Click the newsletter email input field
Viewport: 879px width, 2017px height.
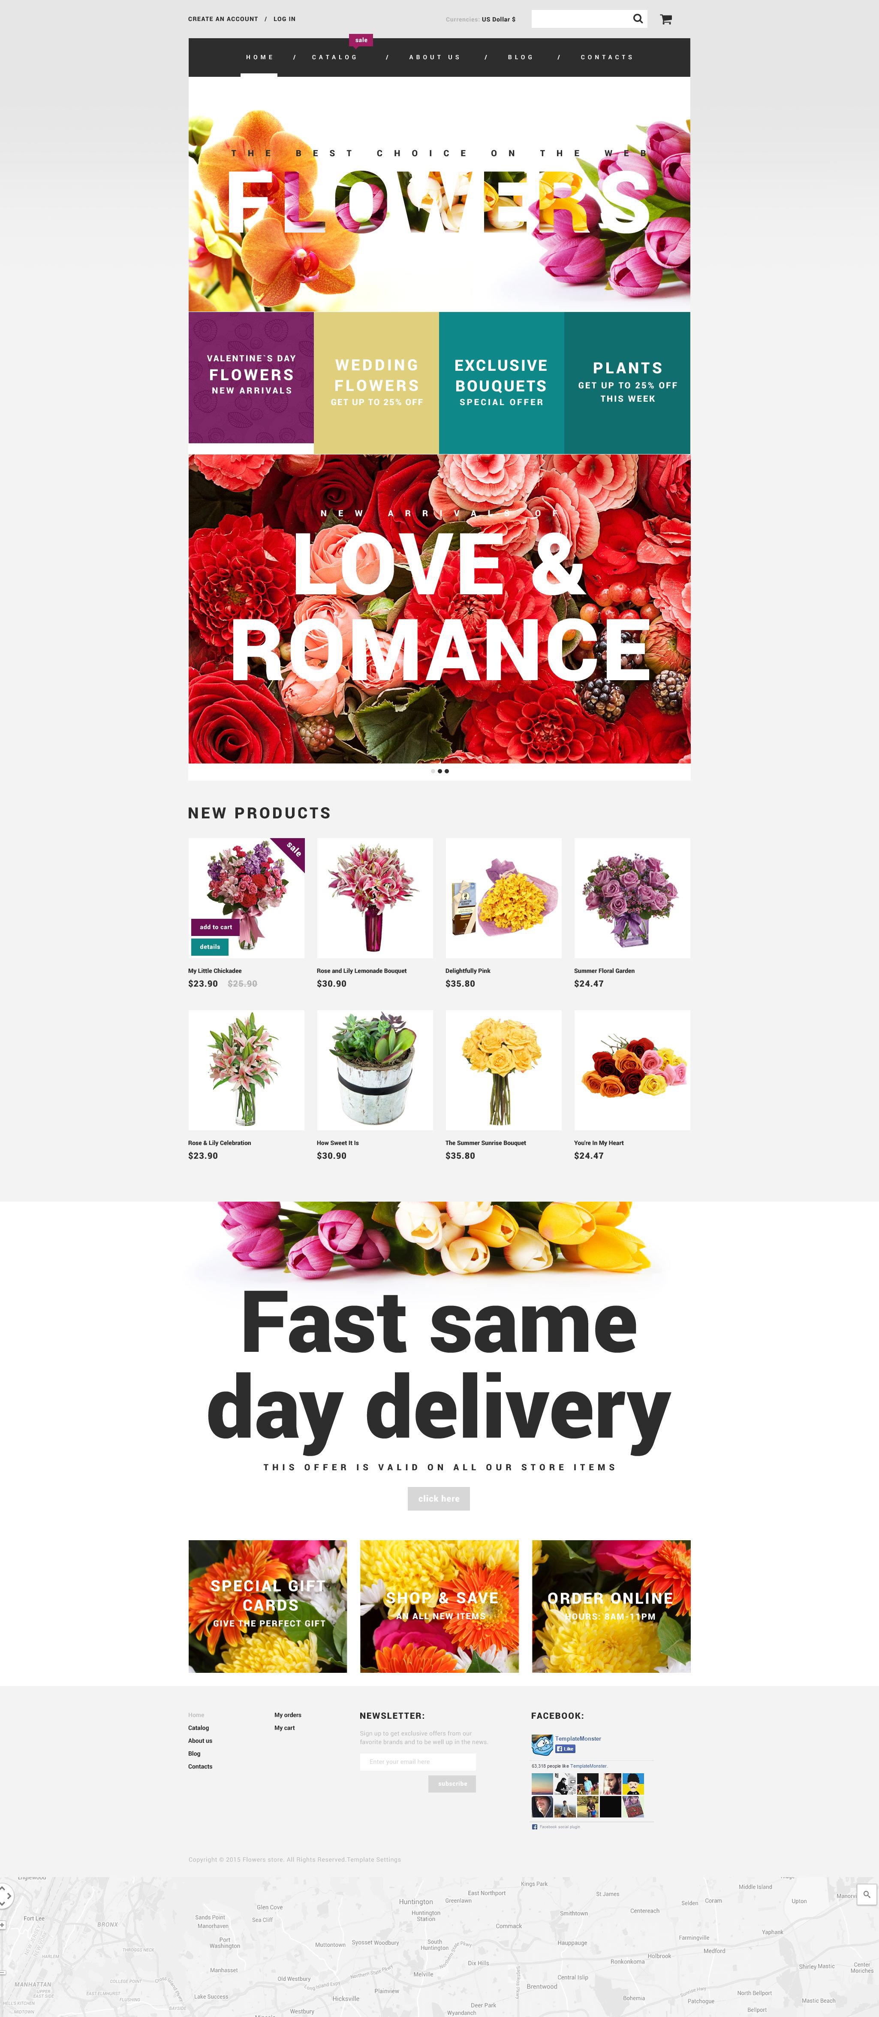418,1762
